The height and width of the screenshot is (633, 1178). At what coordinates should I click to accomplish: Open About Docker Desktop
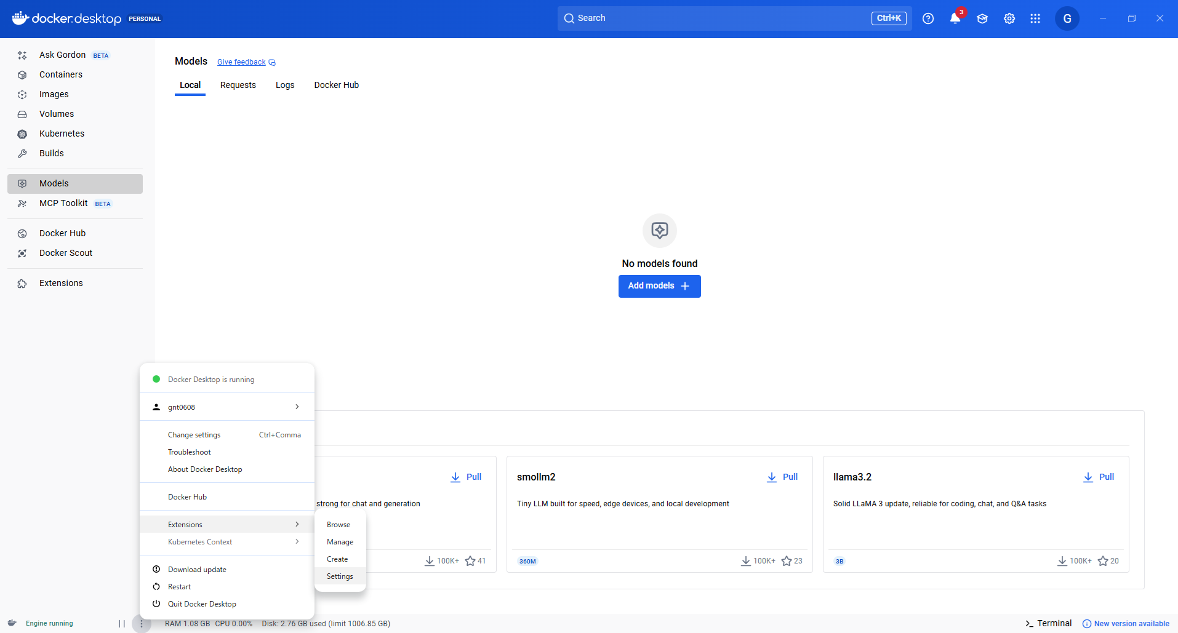(x=227, y=469)
